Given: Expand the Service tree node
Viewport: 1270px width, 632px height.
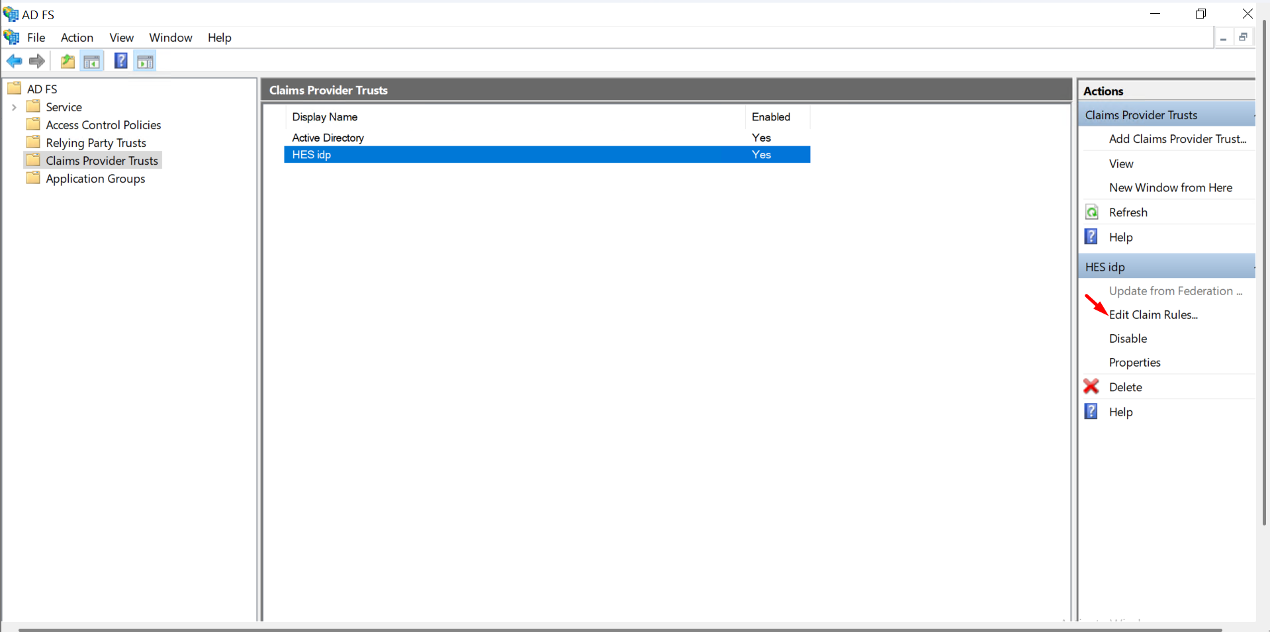Looking at the screenshot, I should (14, 107).
